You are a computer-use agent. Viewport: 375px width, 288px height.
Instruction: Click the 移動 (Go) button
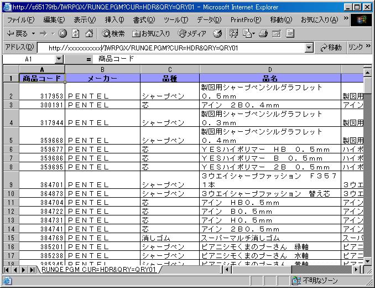(331, 48)
